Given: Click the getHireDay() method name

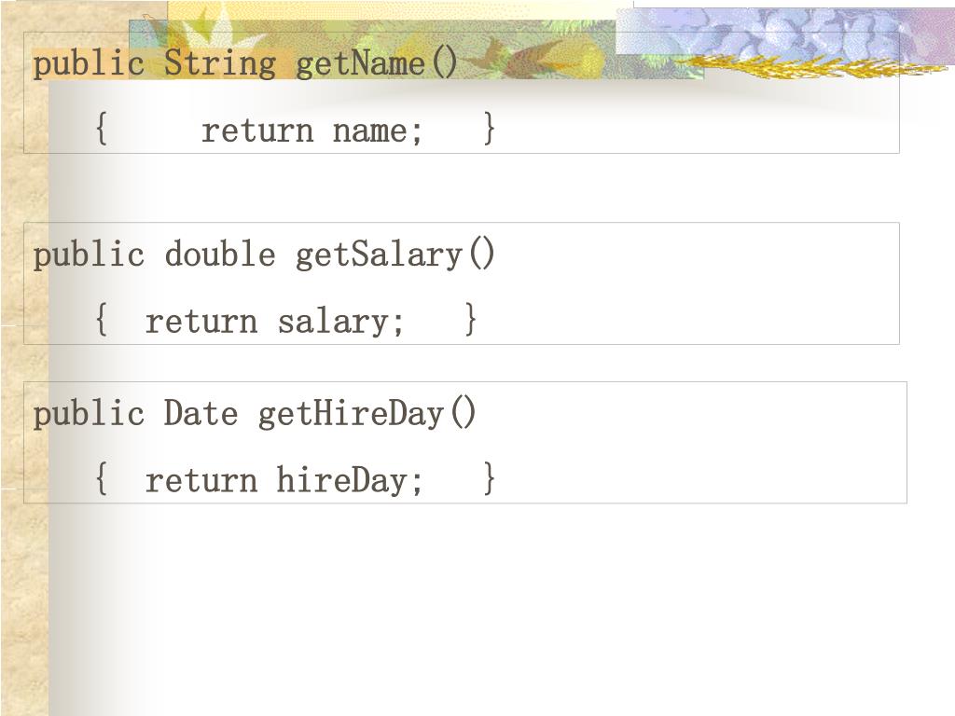Looking at the screenshot, I should tap(367, 413).
